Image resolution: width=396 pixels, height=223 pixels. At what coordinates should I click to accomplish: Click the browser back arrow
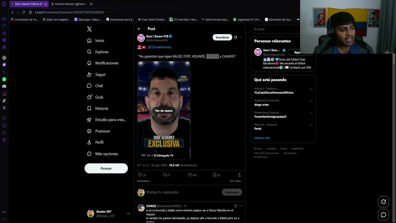click(x=12, y=12)
